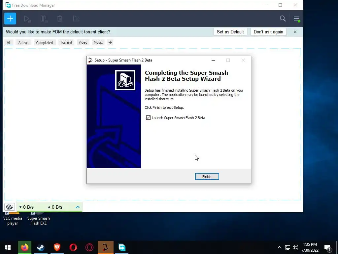Add a new download with plus button

(x=10, y=19)
